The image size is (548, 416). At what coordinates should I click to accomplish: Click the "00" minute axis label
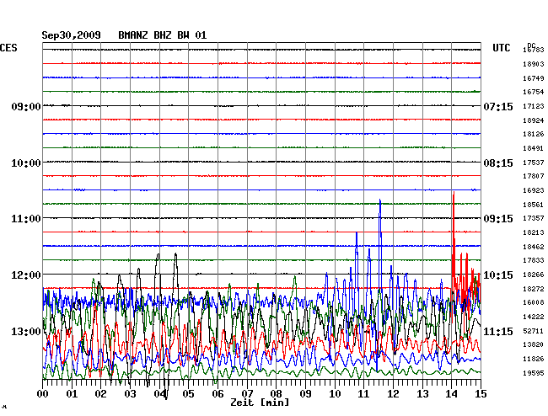43,394
